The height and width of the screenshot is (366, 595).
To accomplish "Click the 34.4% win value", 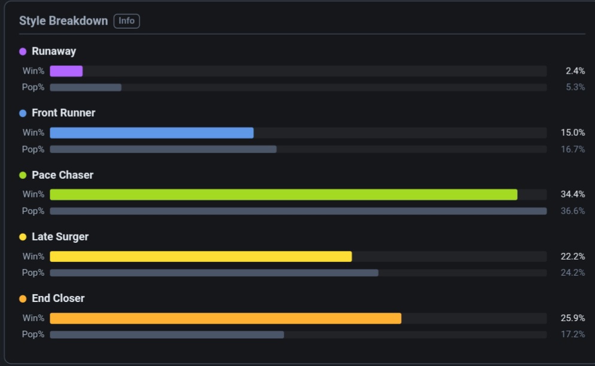I will 573,194.
